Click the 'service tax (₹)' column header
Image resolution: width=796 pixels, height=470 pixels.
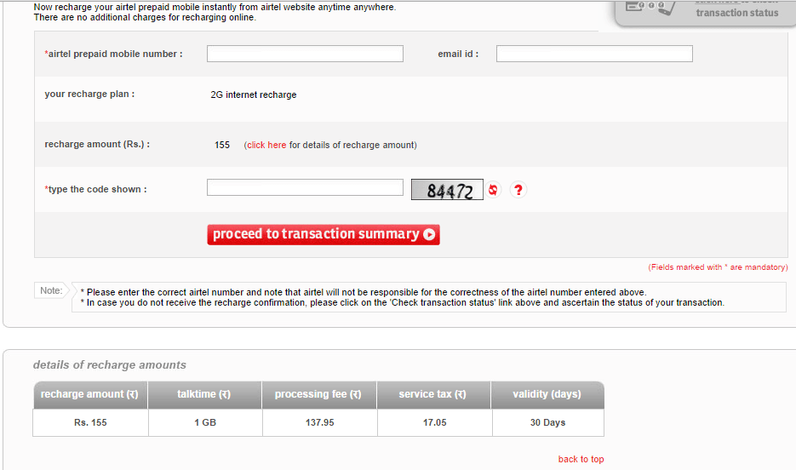pos(432,394)
